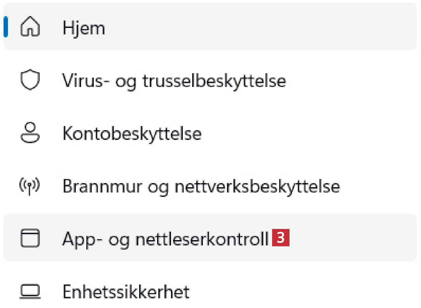Navigate to Enhetssikkerhet label
The height and width of the screenshot is (308, 421).
click(126, 292)
